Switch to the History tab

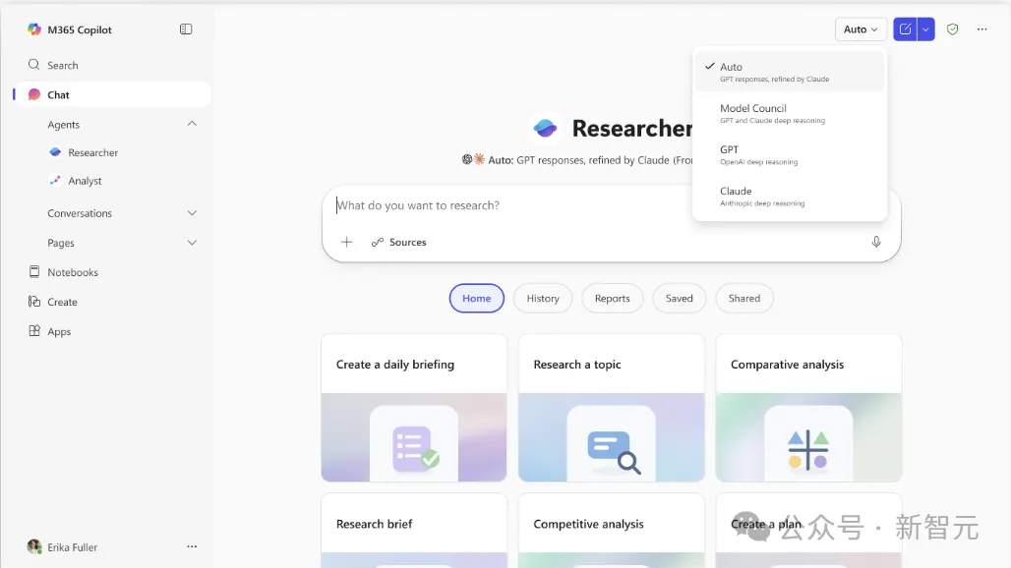tap(542, 299)
